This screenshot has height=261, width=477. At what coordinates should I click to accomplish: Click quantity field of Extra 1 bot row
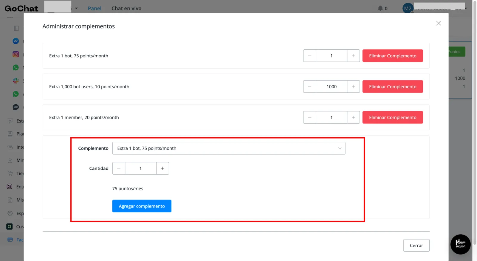(332, 56)
